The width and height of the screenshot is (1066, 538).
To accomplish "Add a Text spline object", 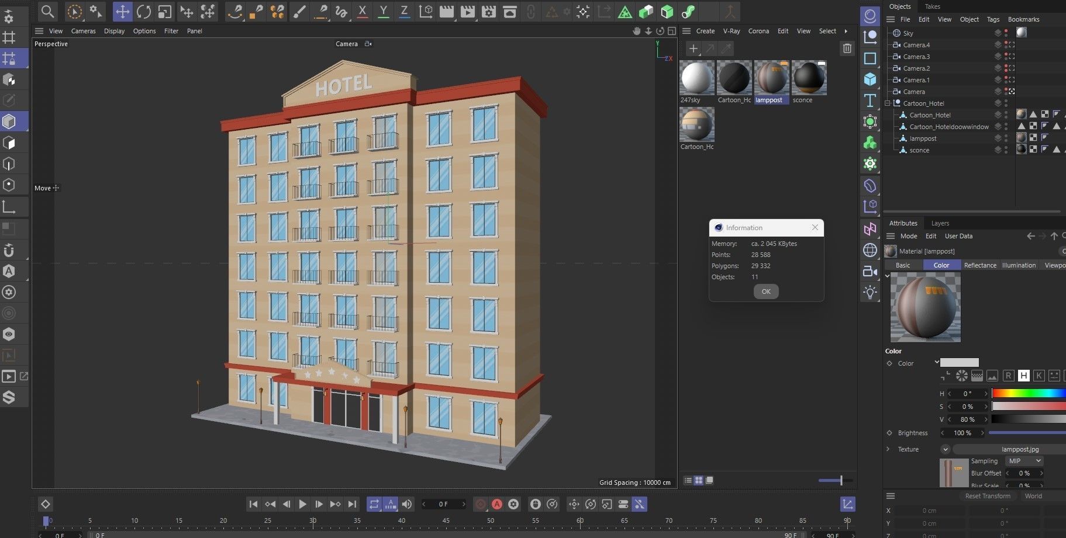I will [870, 100].
